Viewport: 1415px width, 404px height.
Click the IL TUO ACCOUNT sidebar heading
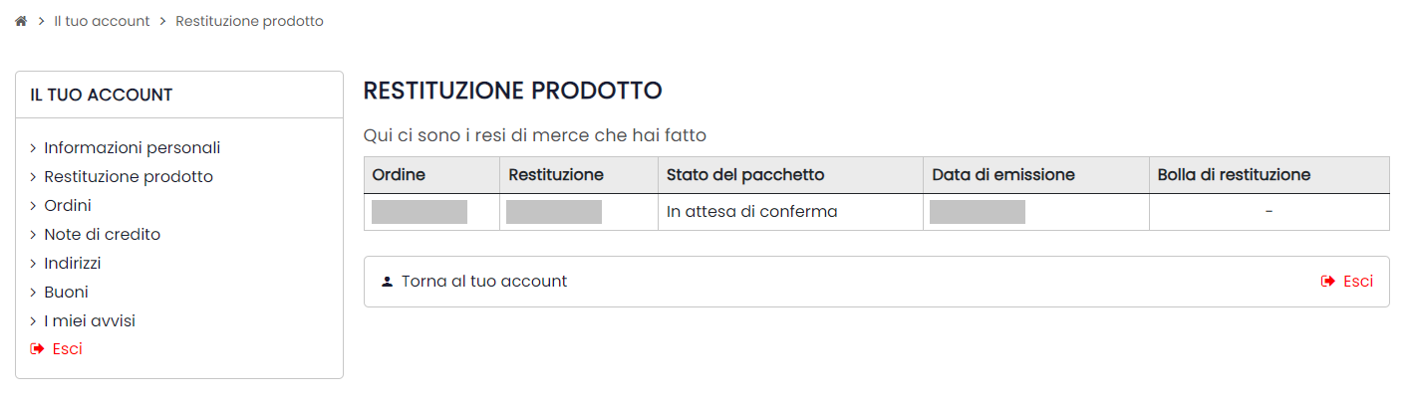(102, 96)
